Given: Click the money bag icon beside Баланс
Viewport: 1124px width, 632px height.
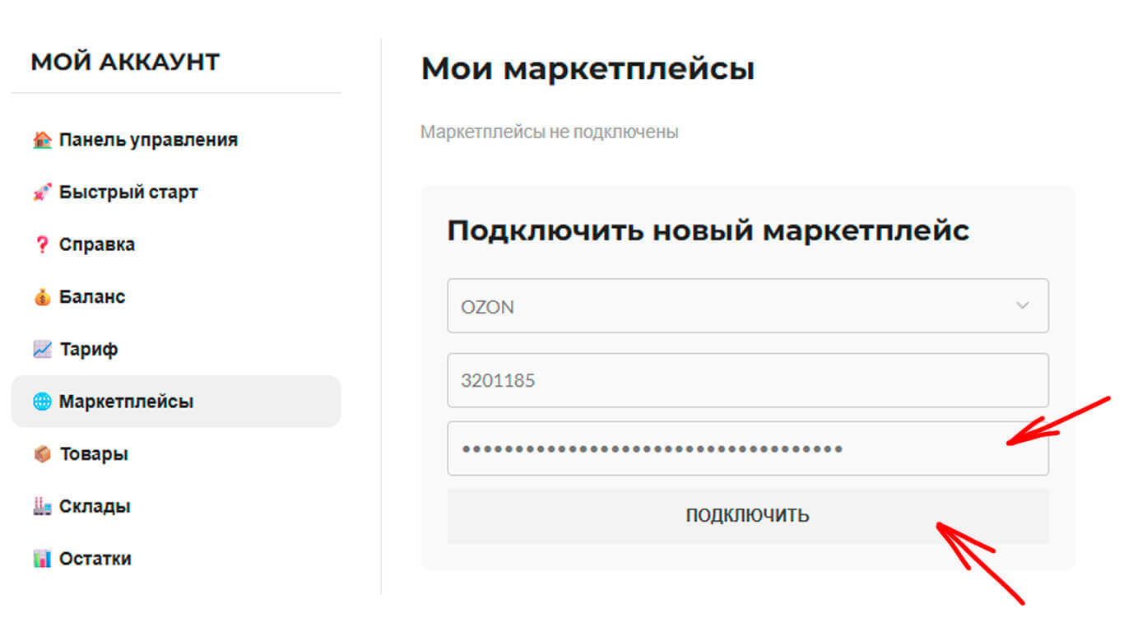Looking at the screenshot, I should coord(42,297).
